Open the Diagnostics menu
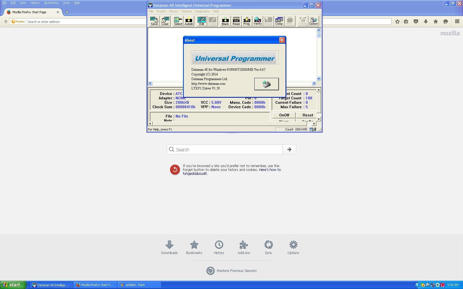The height and width of the screenshot is (289, 463). 202,11
